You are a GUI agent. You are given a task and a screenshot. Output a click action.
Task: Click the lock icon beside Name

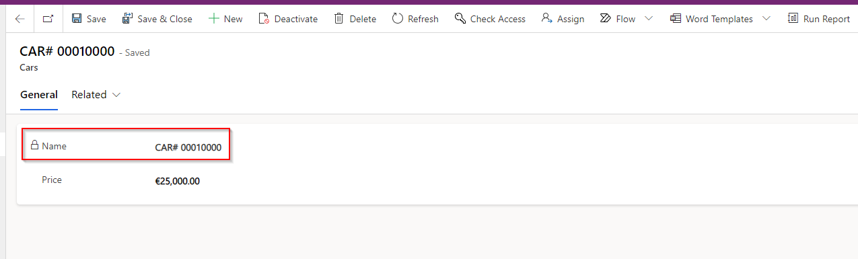coord(34,145)
